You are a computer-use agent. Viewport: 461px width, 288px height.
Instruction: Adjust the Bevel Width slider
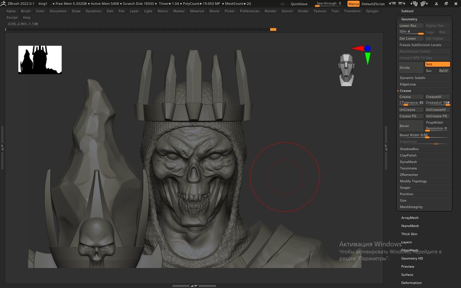pos(424,136)
